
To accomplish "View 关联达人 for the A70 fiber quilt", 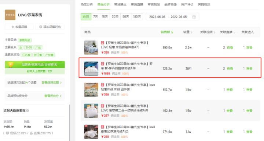I will [249, 111].
